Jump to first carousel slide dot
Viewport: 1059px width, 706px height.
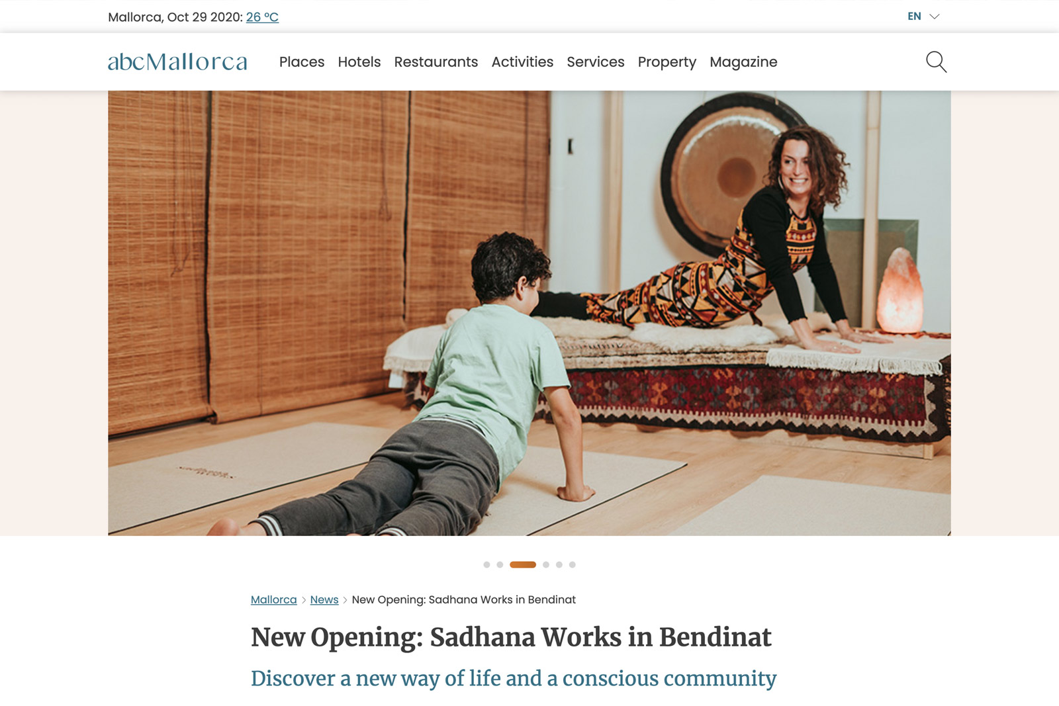pyautogui.click(x=486, y=564)
